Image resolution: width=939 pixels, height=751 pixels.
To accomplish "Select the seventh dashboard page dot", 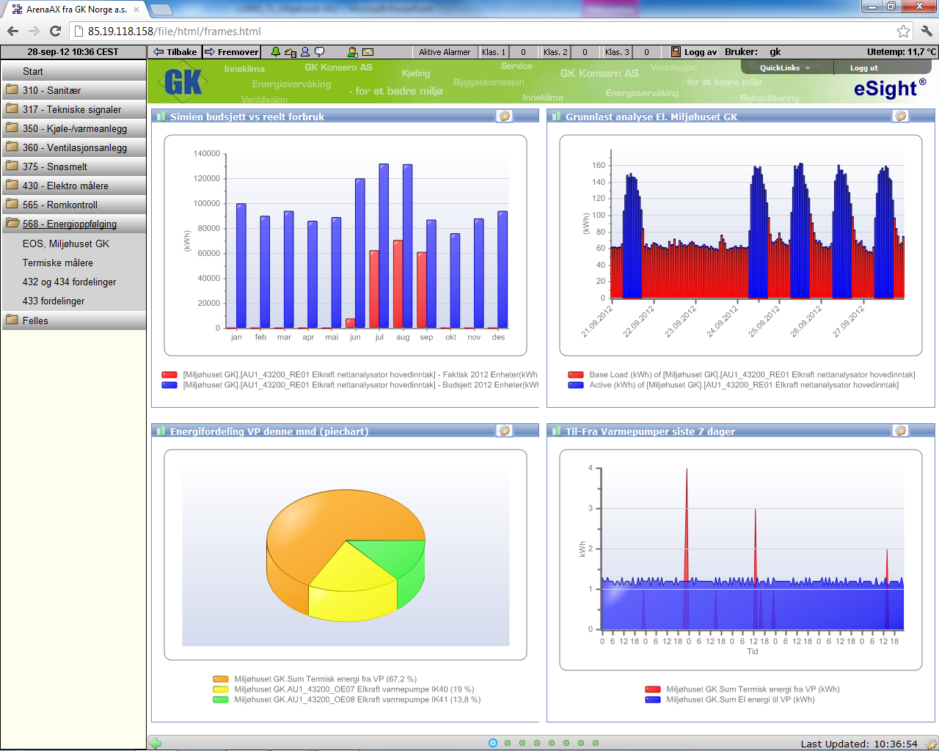I will tap(581, 743).
